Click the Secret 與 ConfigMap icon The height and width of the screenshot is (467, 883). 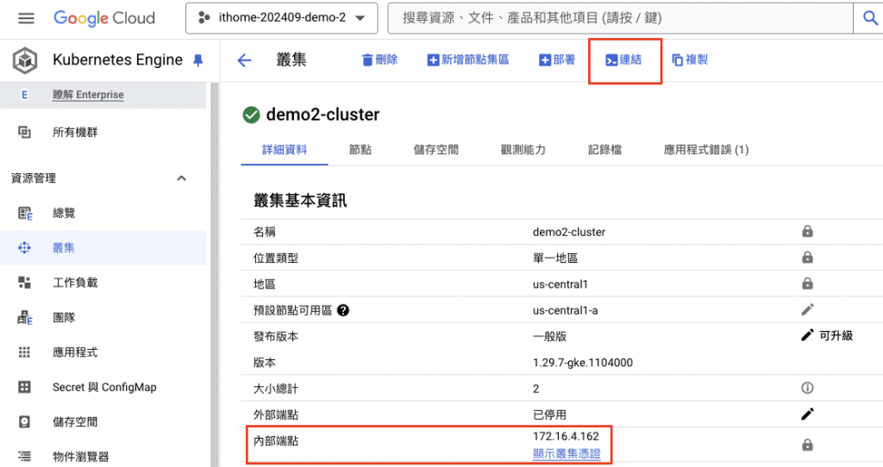(24, 387)
